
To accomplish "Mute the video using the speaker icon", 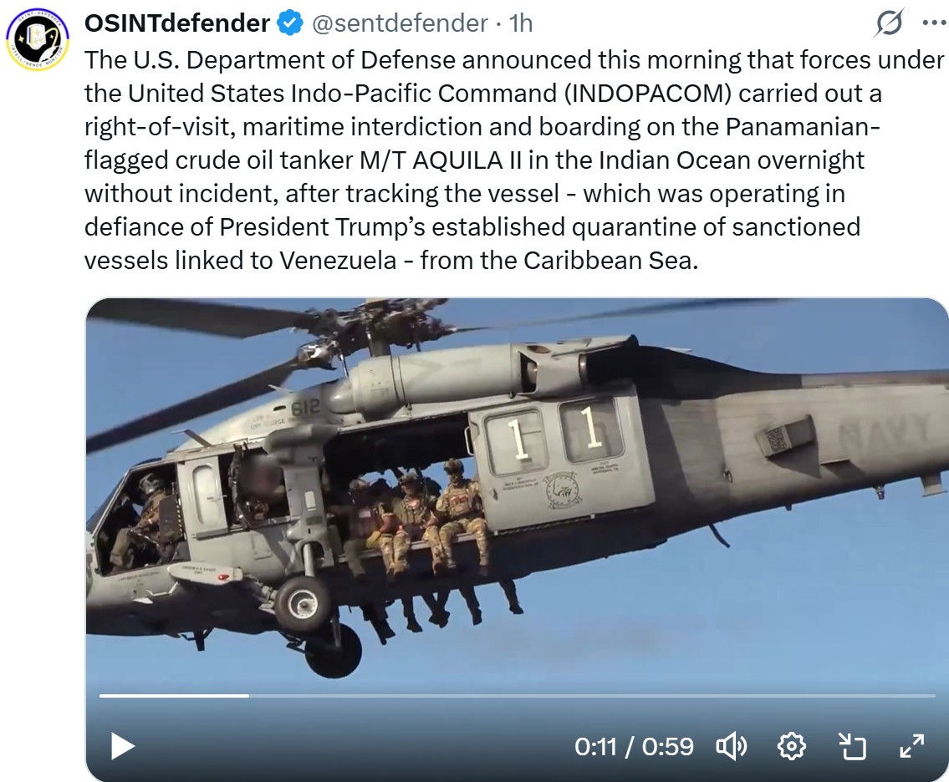I will tap(731, 747).
